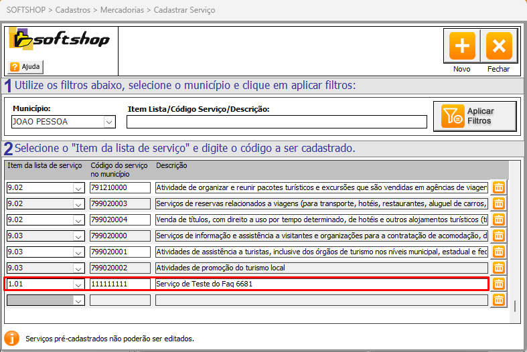
Task: Click the code field 799020004
Action: 120,220
